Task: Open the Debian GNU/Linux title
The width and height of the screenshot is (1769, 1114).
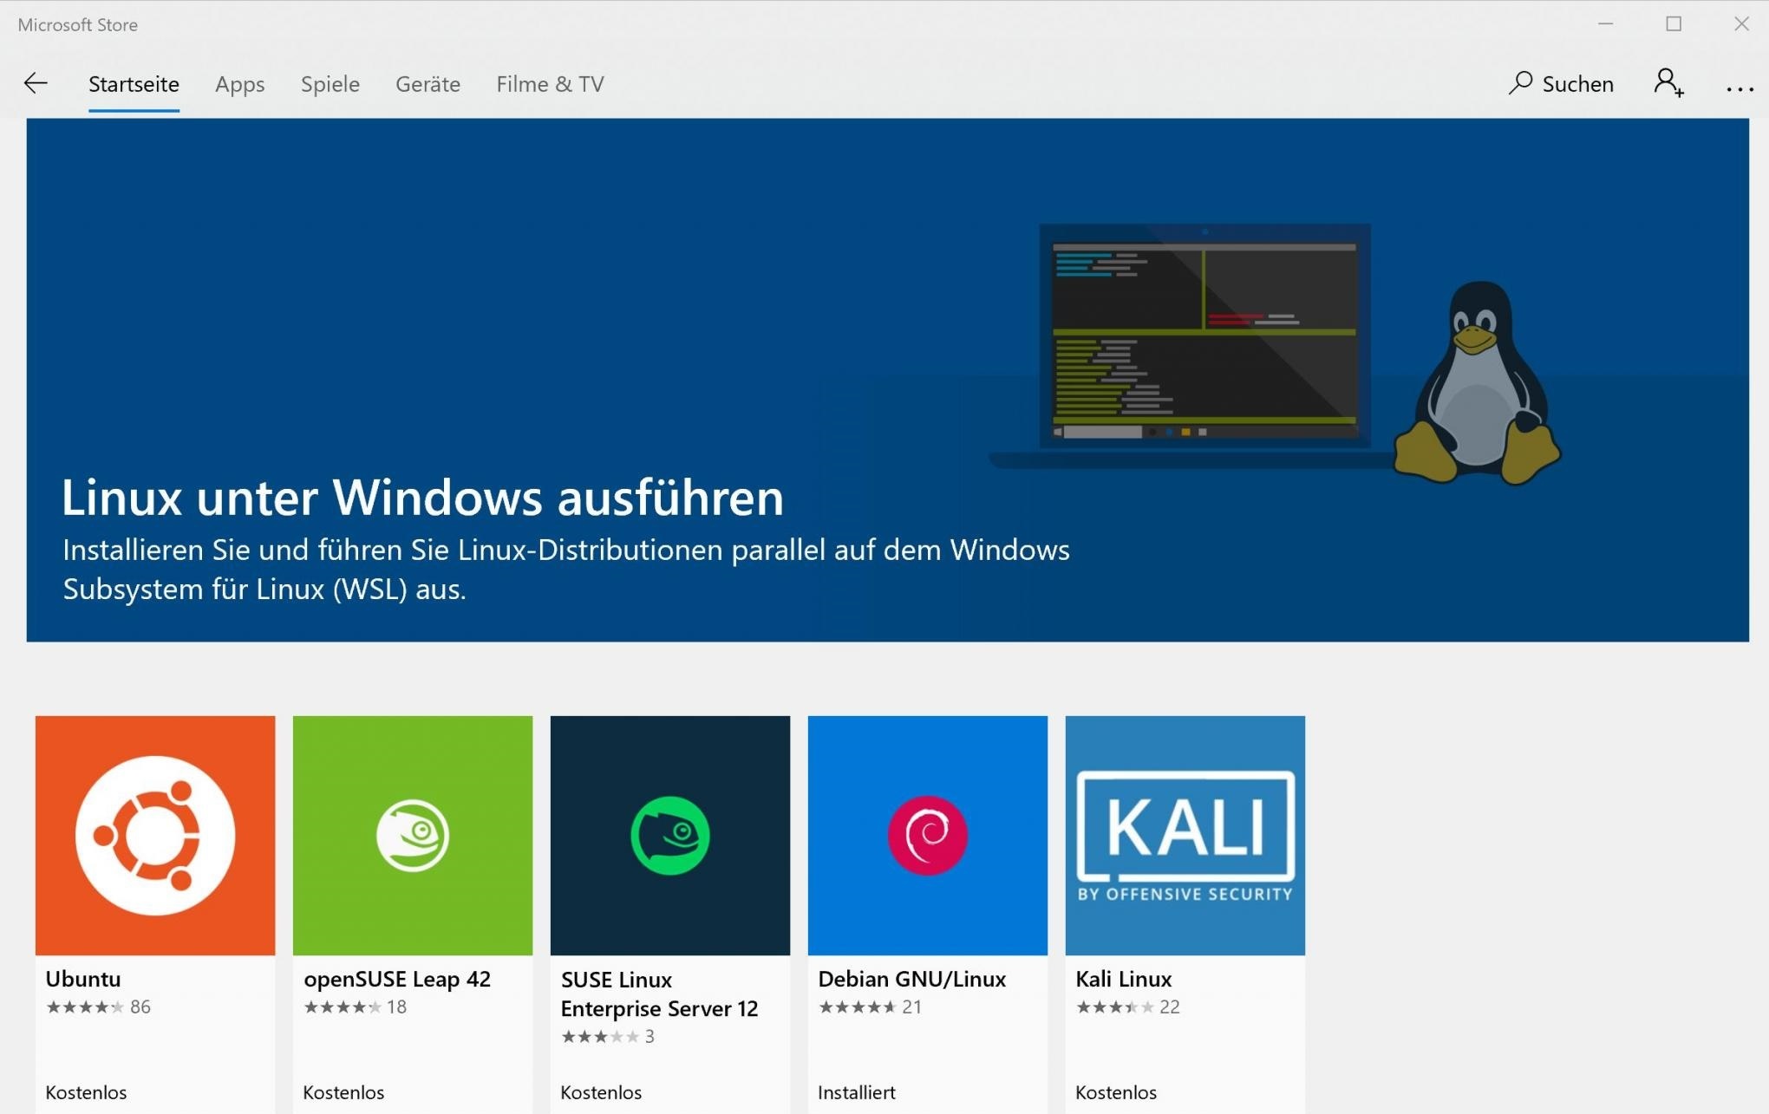Action: click(x=912, y=979)
